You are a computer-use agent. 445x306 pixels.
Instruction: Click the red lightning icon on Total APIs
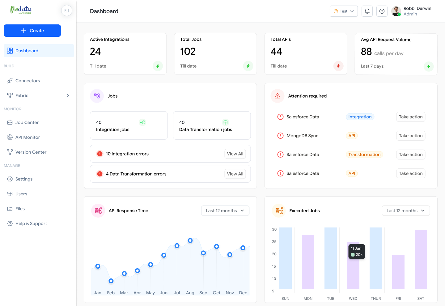pos(338,66)
